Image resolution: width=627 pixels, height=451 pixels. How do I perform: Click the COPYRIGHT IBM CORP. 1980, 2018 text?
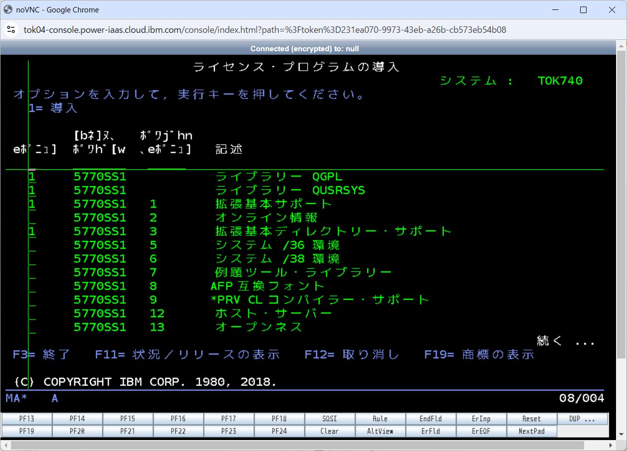pos(160,382)
